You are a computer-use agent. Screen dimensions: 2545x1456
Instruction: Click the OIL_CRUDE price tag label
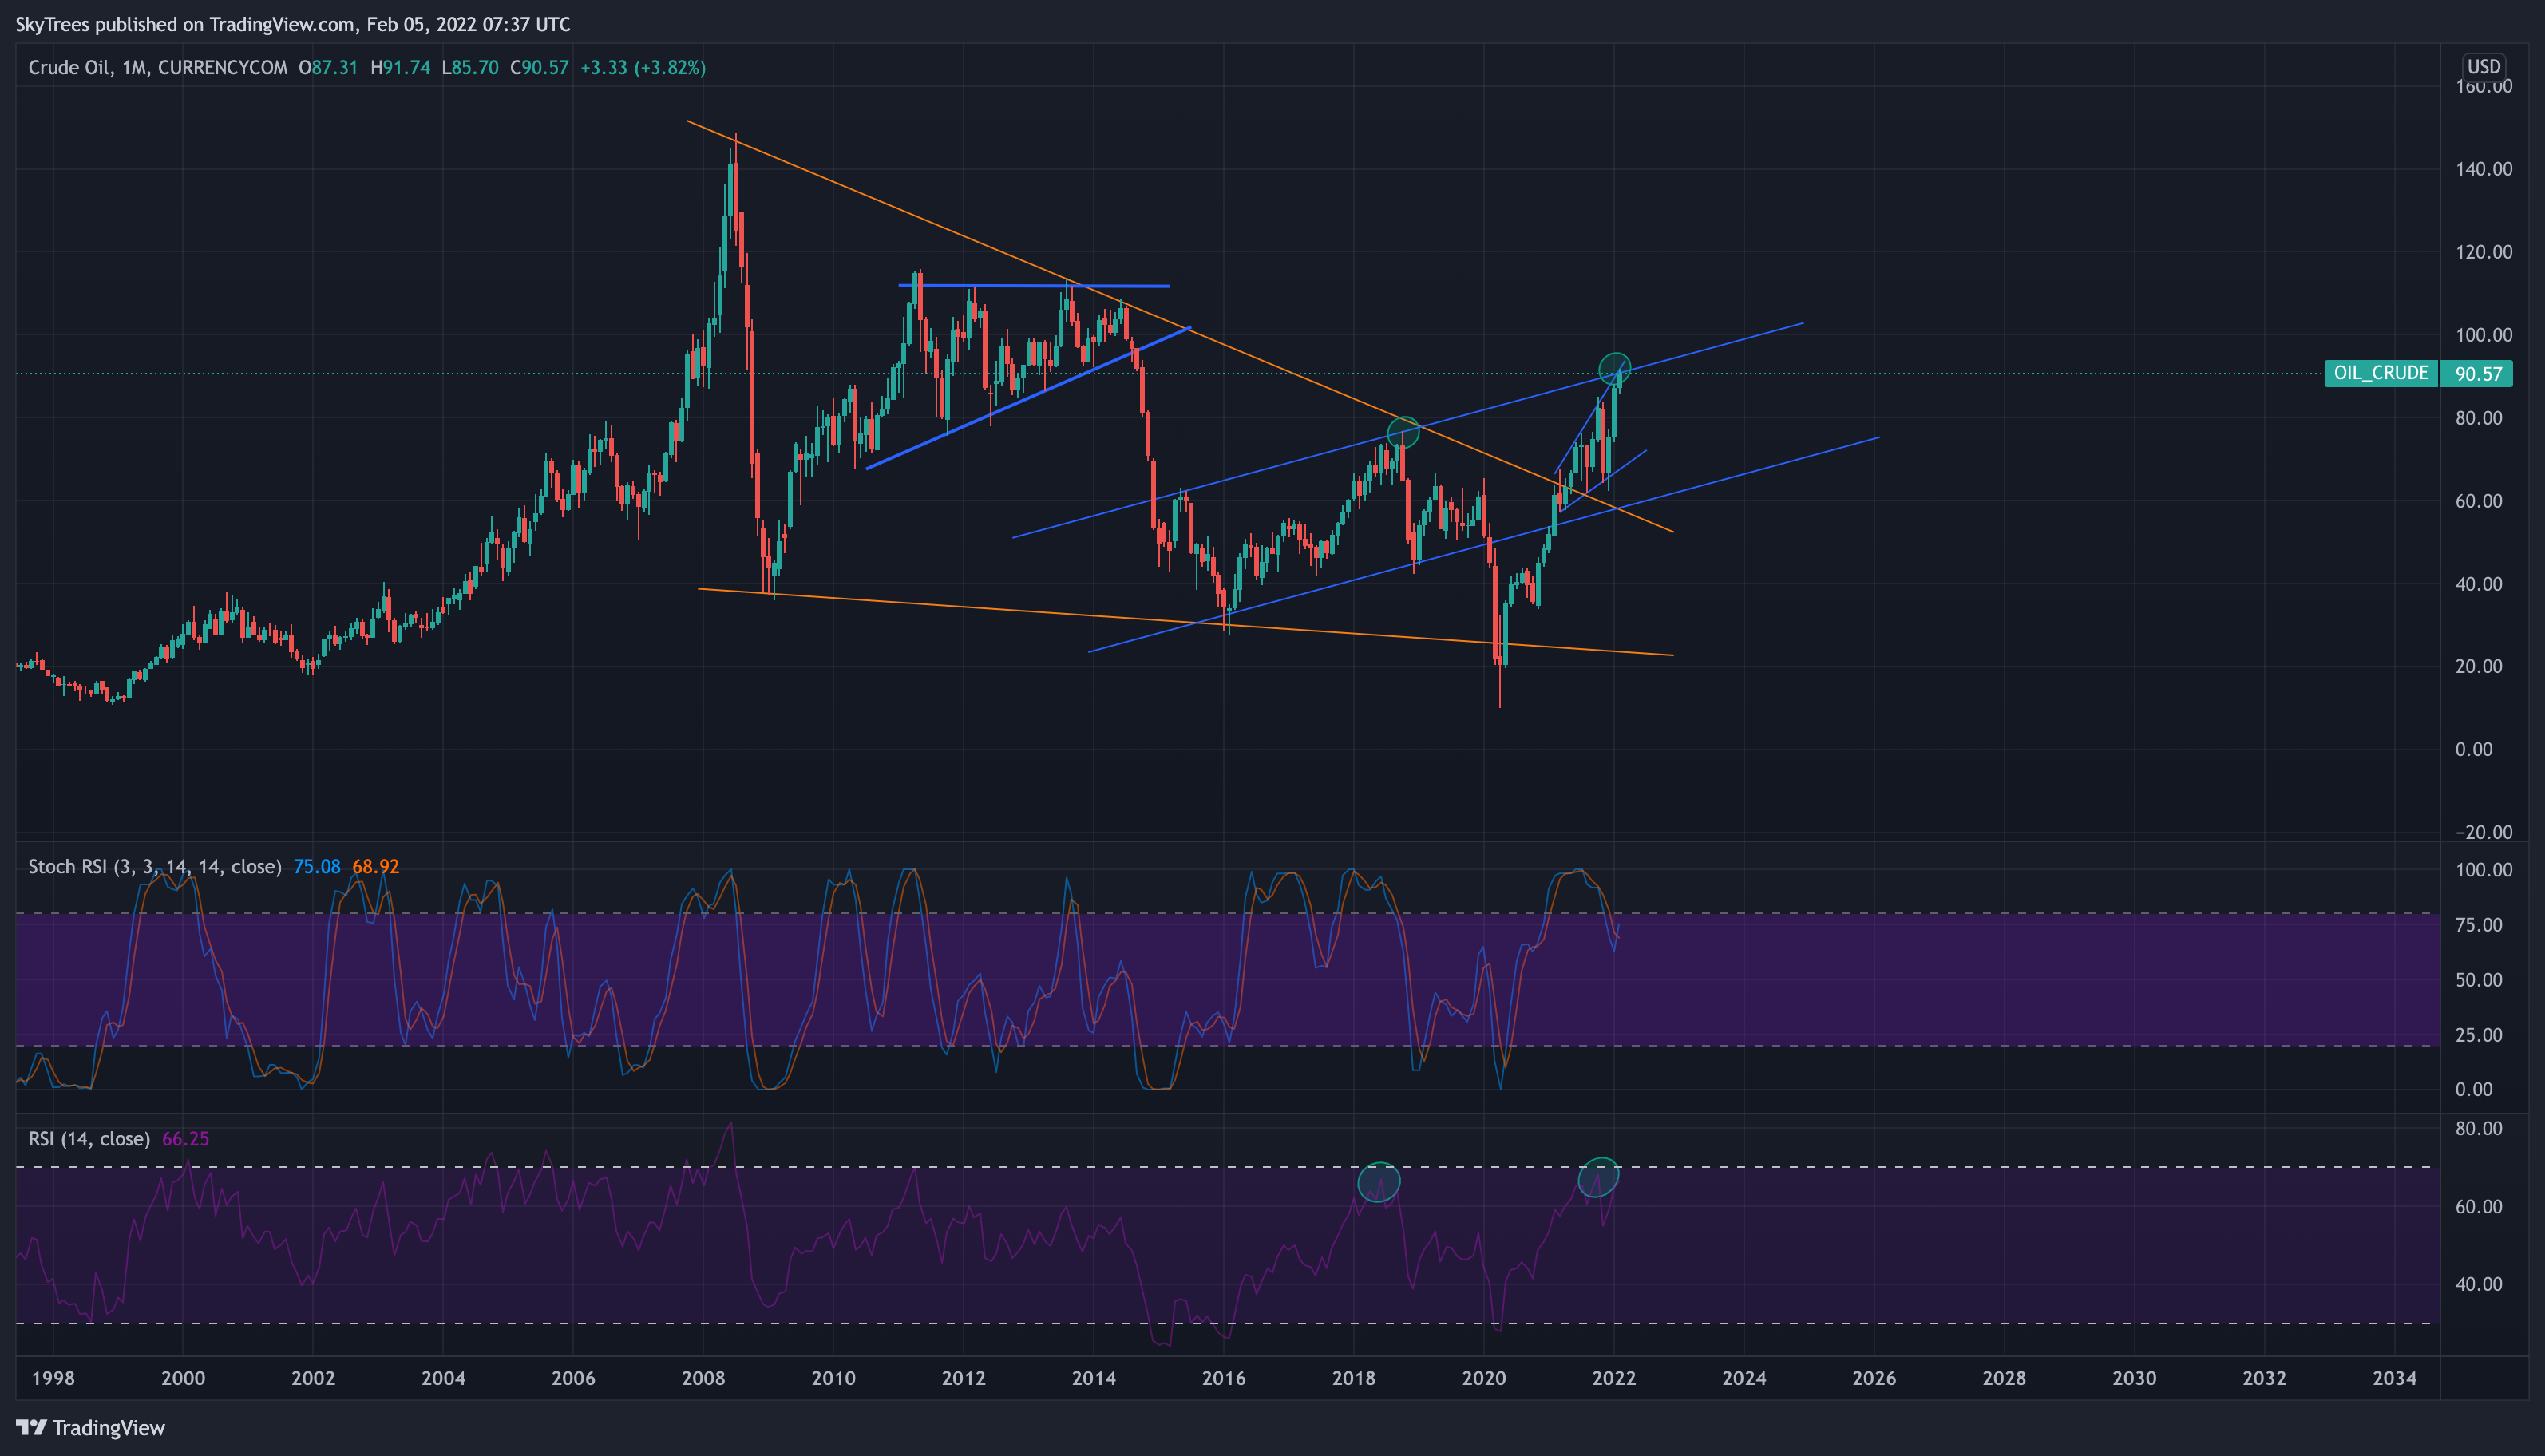2381,373
